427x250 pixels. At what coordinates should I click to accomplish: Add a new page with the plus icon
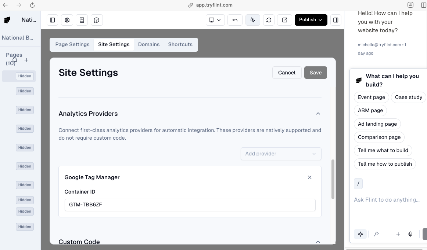point(26,60)
